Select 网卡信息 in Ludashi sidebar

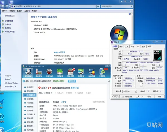coord(29,118)
